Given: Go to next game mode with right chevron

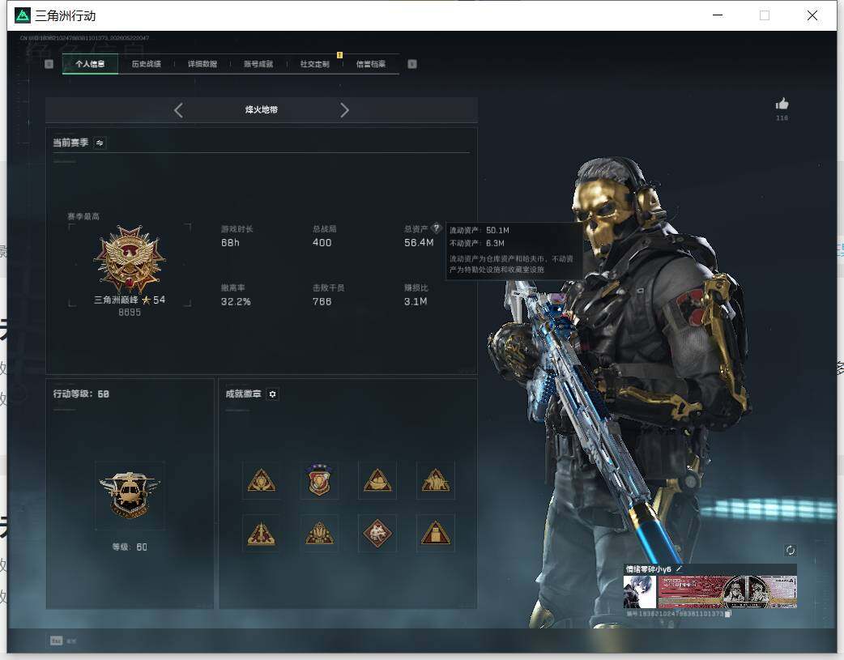Looking at the screenshot, I should click(344, 110).
